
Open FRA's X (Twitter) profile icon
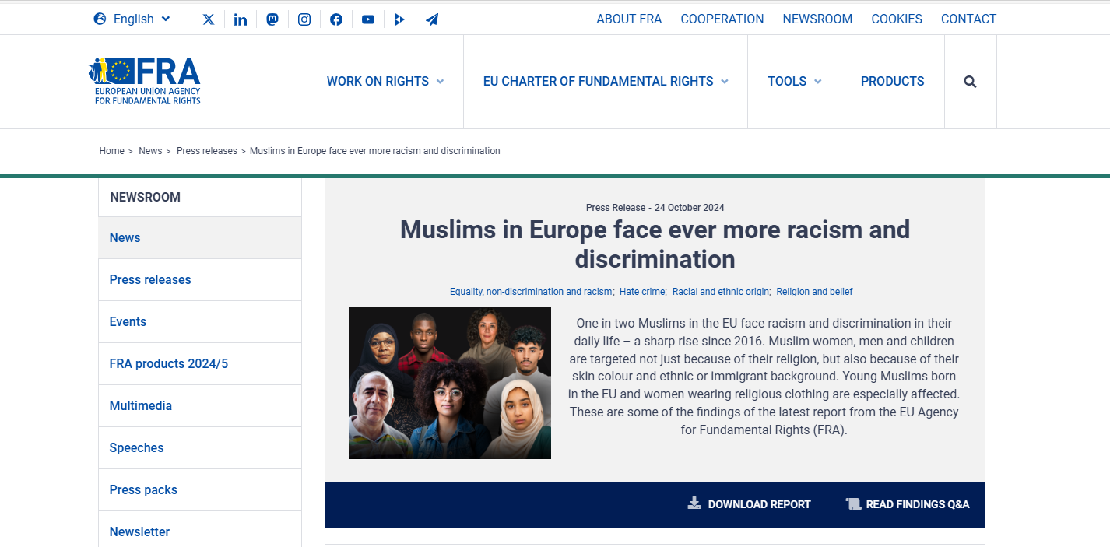pos(209,19)
